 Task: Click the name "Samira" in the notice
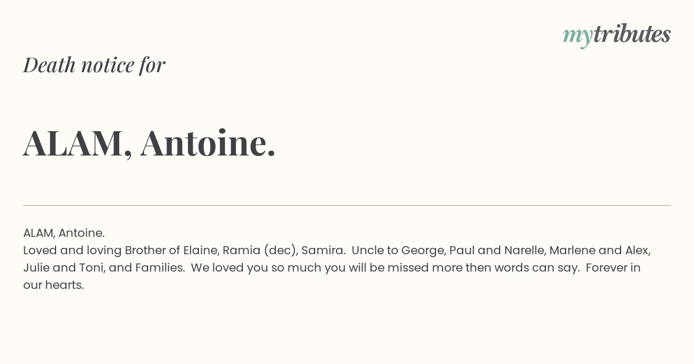(322, 250)
